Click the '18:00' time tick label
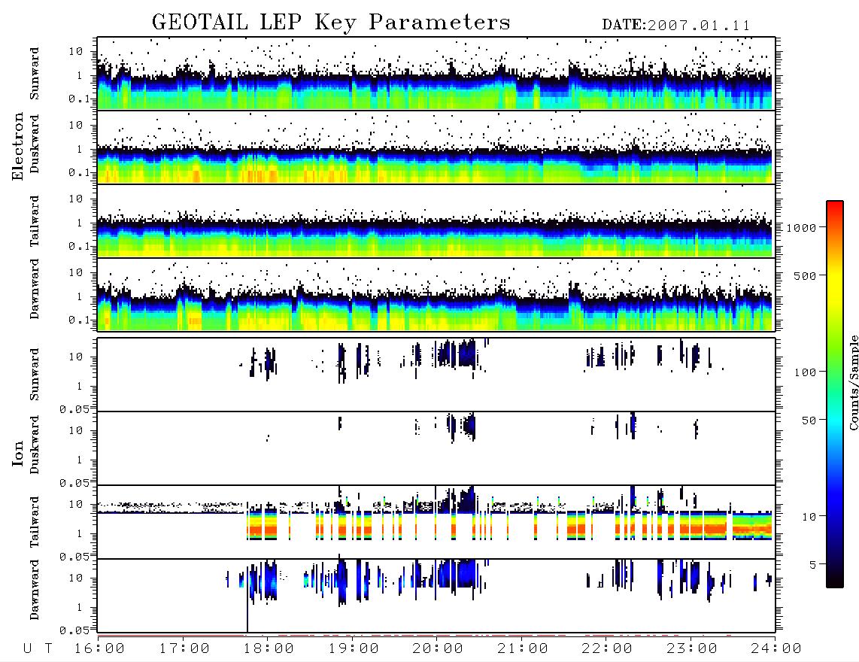Viewport: 859px width, 662px height. [269, 649]
